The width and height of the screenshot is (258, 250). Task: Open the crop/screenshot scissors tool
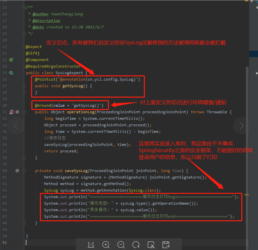(151, 244)
